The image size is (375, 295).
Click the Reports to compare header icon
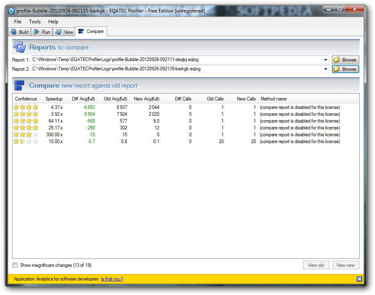19,47
